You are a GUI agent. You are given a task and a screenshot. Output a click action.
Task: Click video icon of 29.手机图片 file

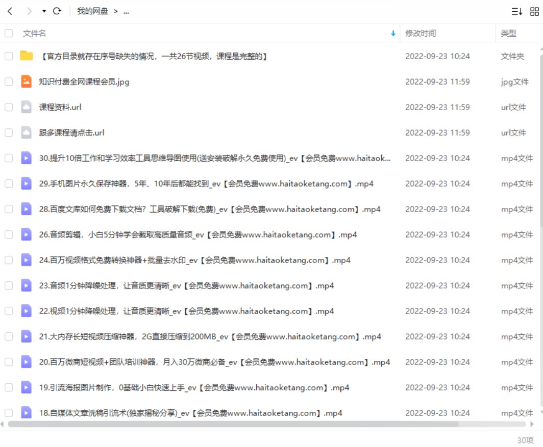27,183
